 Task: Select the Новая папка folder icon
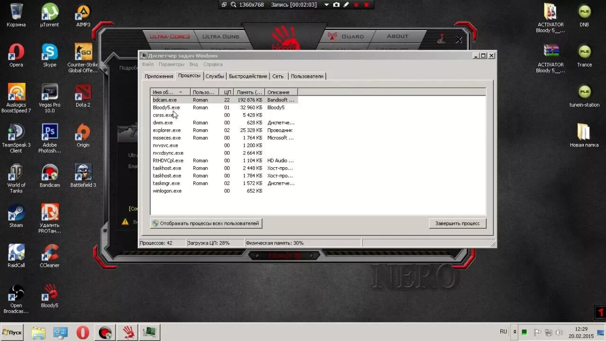click(x=584, y=135)
